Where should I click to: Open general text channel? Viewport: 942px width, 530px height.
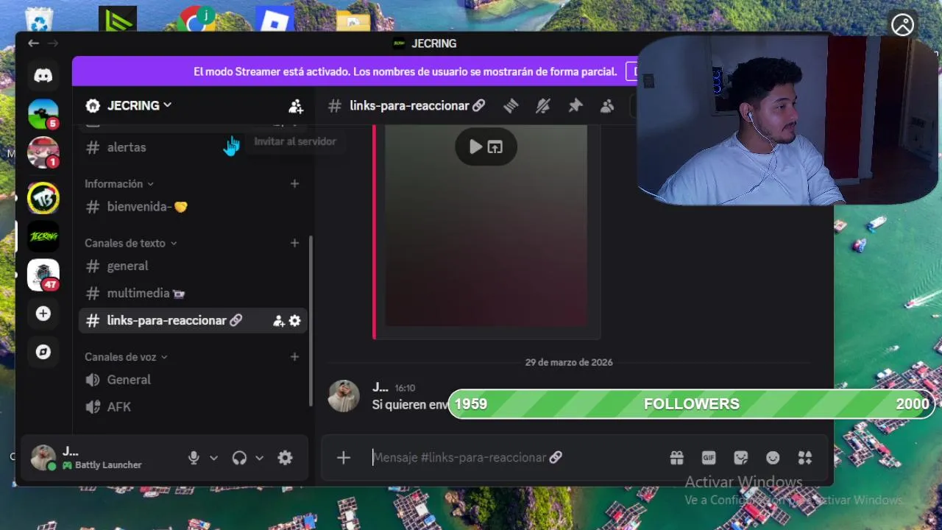(194, 266)
